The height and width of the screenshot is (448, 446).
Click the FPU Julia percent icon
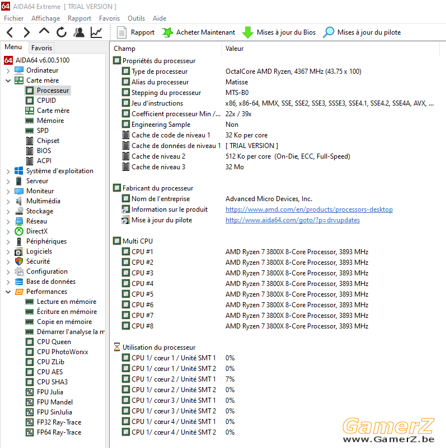pyautogui.click(x=30, y=392)
